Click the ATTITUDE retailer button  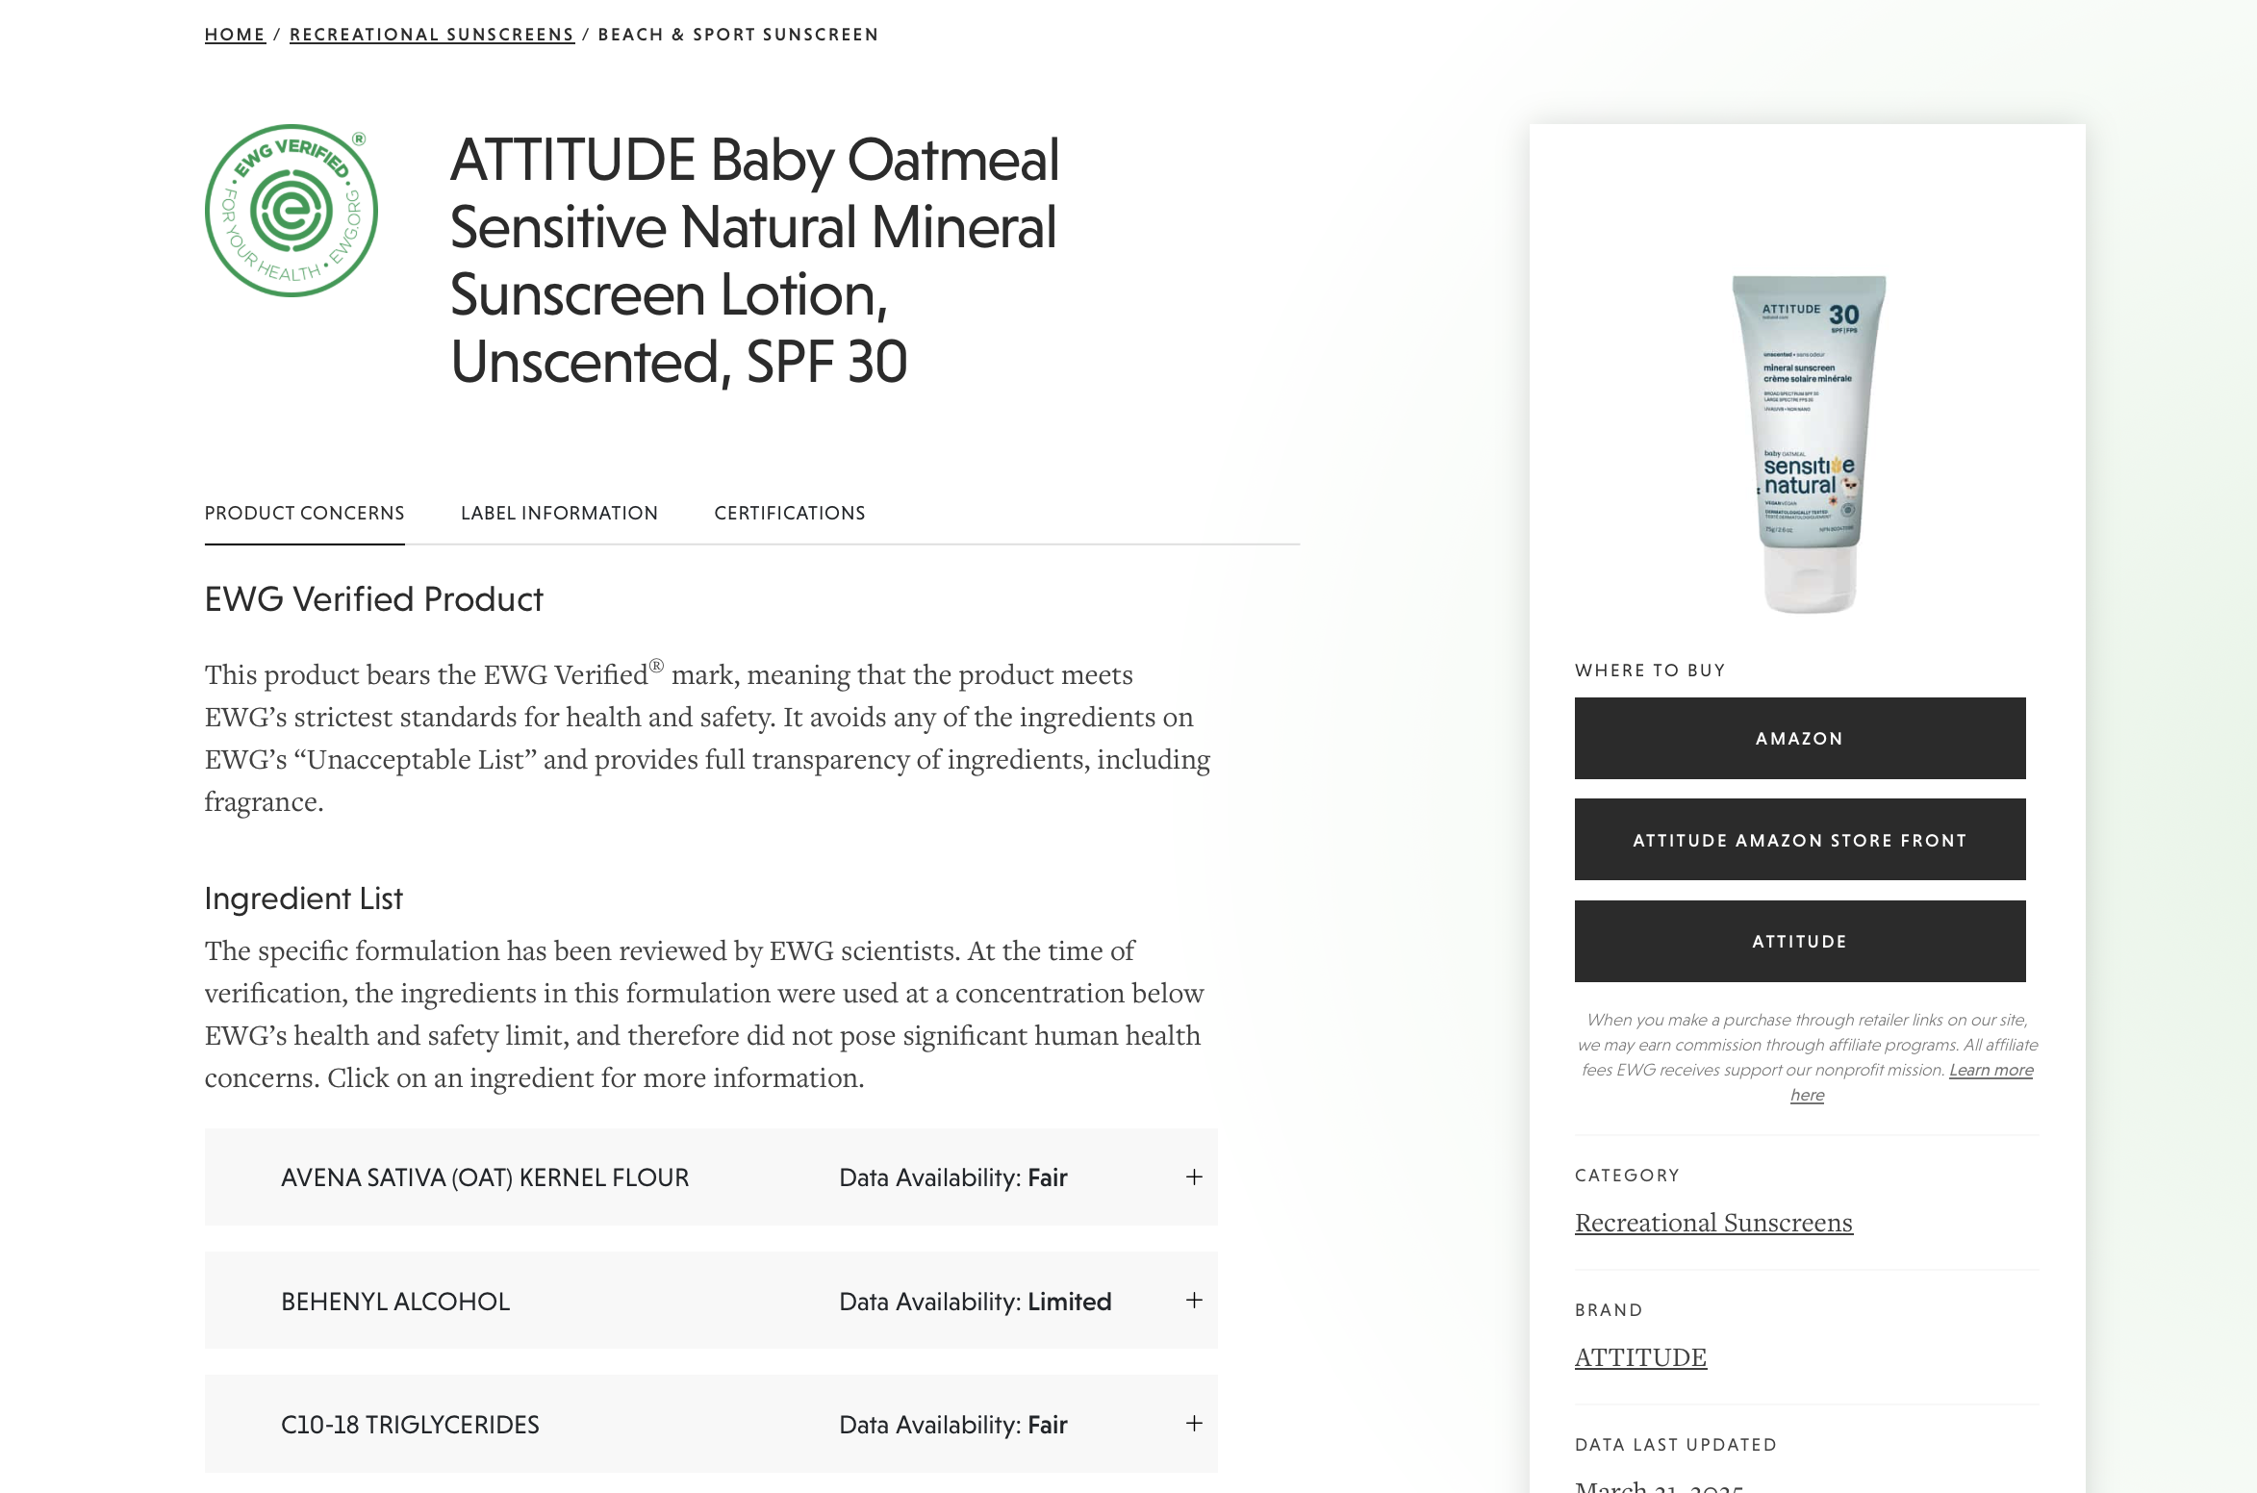tap(1799, 941)
